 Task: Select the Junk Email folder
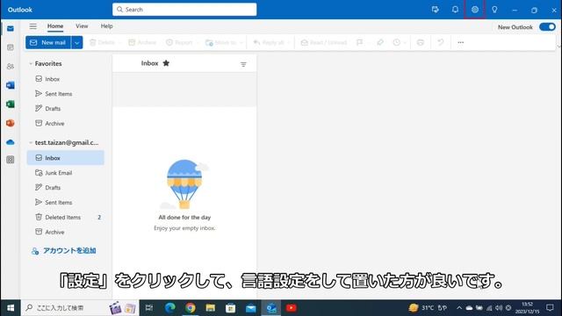point(66,173)
